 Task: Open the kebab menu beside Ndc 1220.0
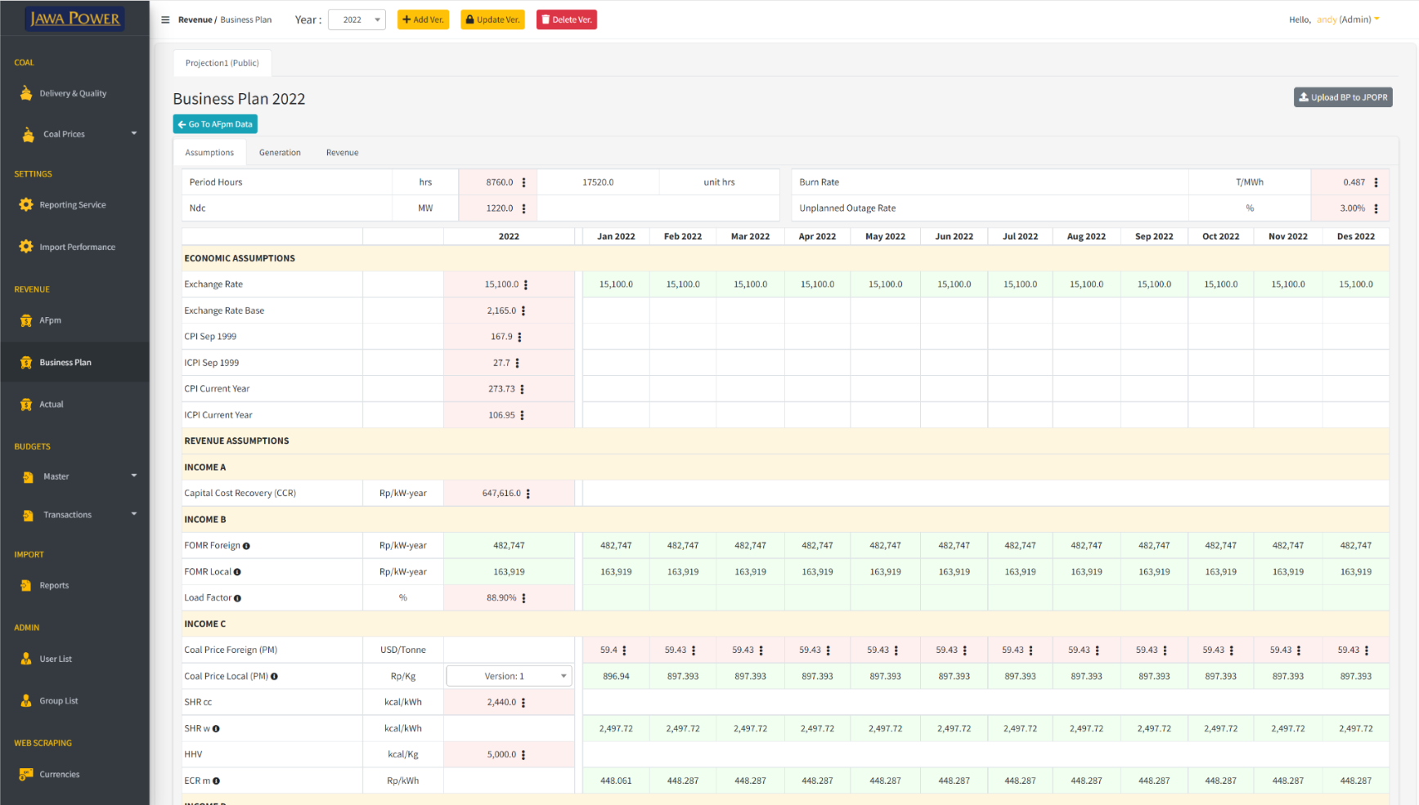click(x=524, y=208)
